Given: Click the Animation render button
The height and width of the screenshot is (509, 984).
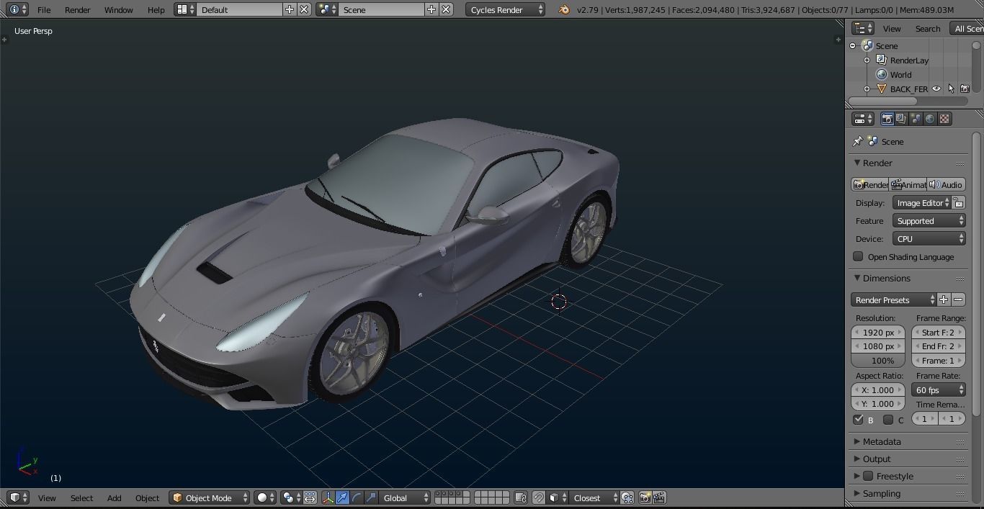Looking at the screenshot, I should (x=908, y=184).
